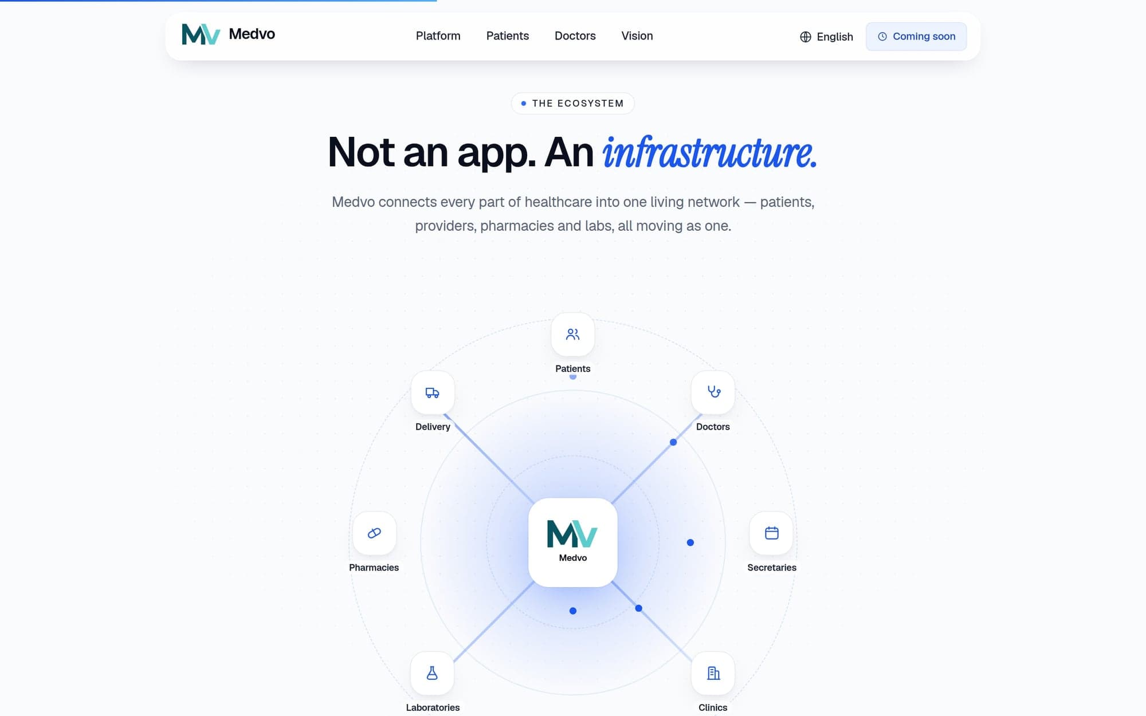Select the Doctors stethoscope icon node

[x=713, y=393]
